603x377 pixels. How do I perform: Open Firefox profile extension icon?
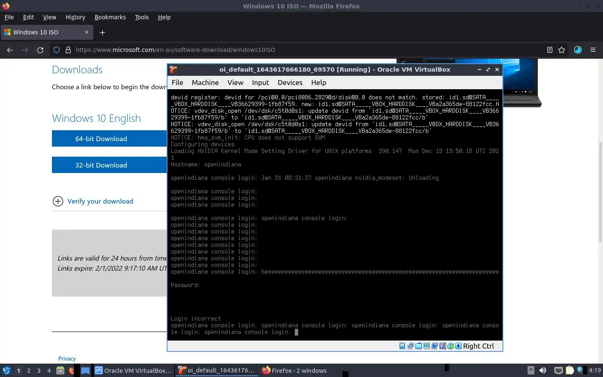coord(578,50)
